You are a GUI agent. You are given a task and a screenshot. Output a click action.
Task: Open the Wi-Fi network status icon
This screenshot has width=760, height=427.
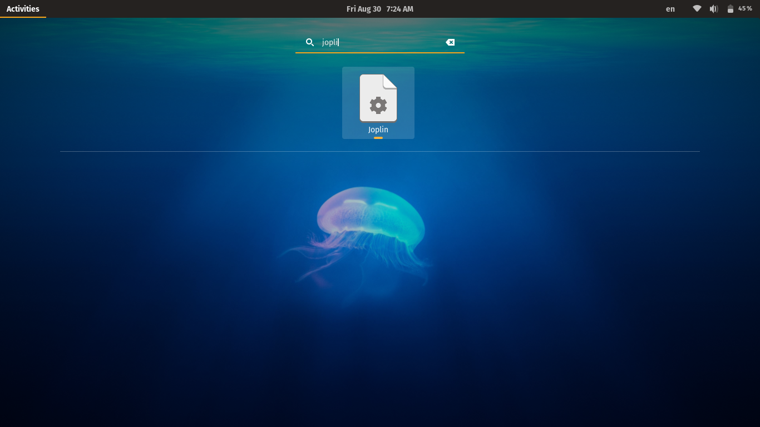click(x=697, y=9)
